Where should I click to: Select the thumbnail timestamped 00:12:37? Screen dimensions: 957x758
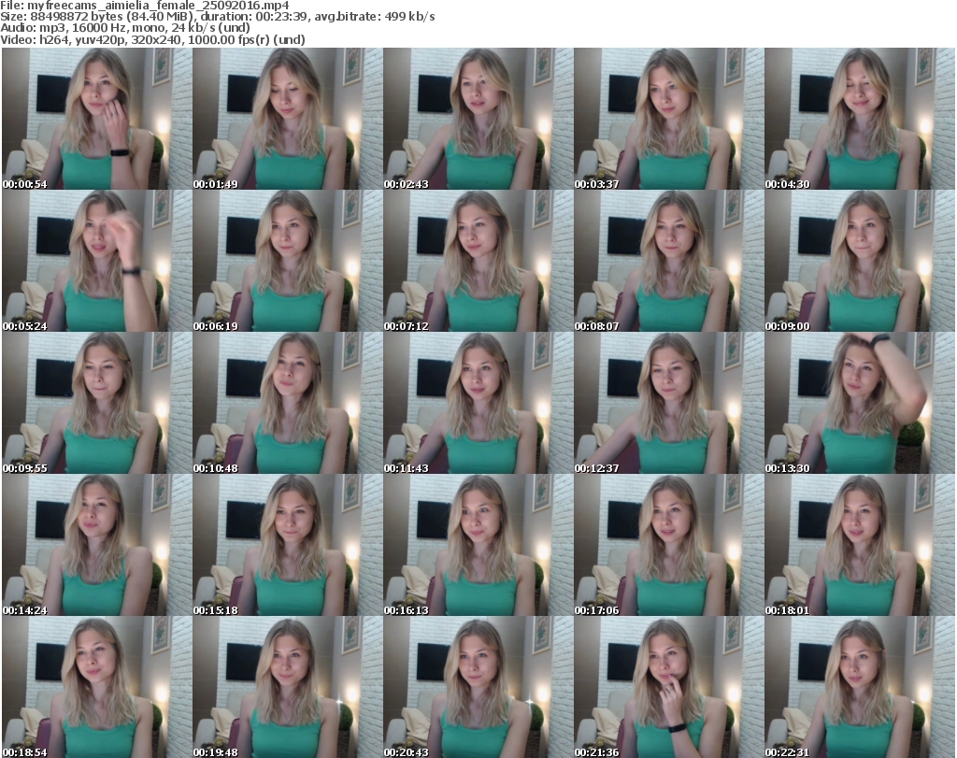[669, 403]
